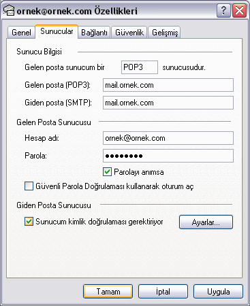Enable Güvenli Parola Doğrulaması checkbox
Viewport: 250px width, 306px height.
29,186
